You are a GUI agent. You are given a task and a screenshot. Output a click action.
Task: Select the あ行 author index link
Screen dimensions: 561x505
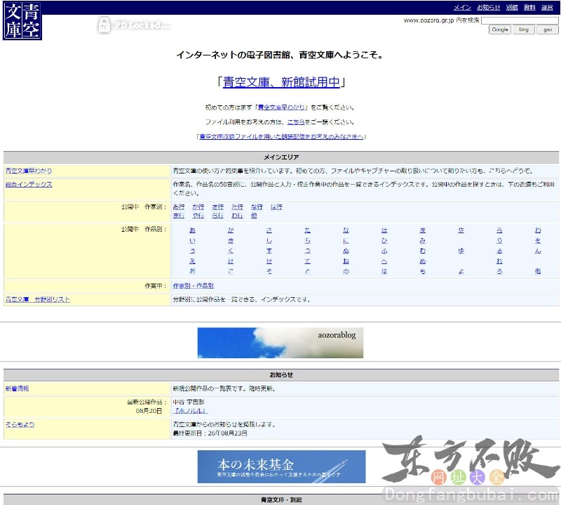tap(179, 206)
